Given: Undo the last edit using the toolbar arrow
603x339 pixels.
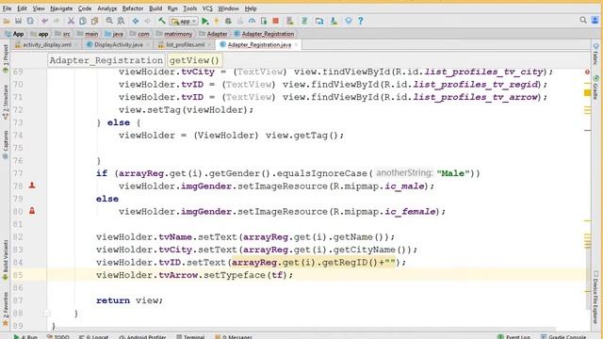Looking at the screenshot, I should [x=45, y=21].
